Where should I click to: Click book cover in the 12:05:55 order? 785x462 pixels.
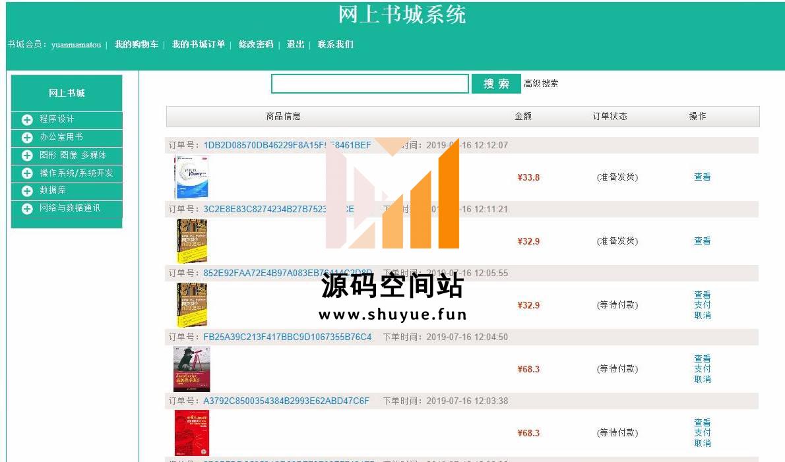(192, 305)
